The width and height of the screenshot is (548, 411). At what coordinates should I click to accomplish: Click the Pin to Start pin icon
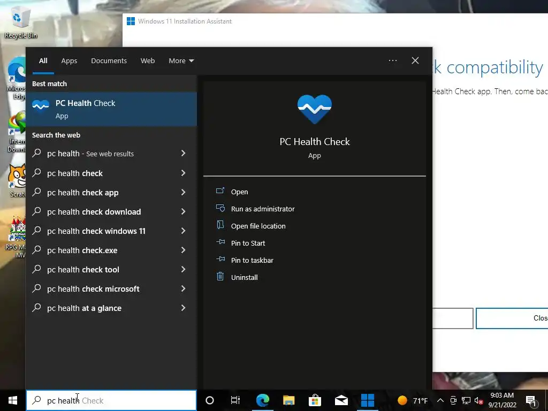pos(220,242)
